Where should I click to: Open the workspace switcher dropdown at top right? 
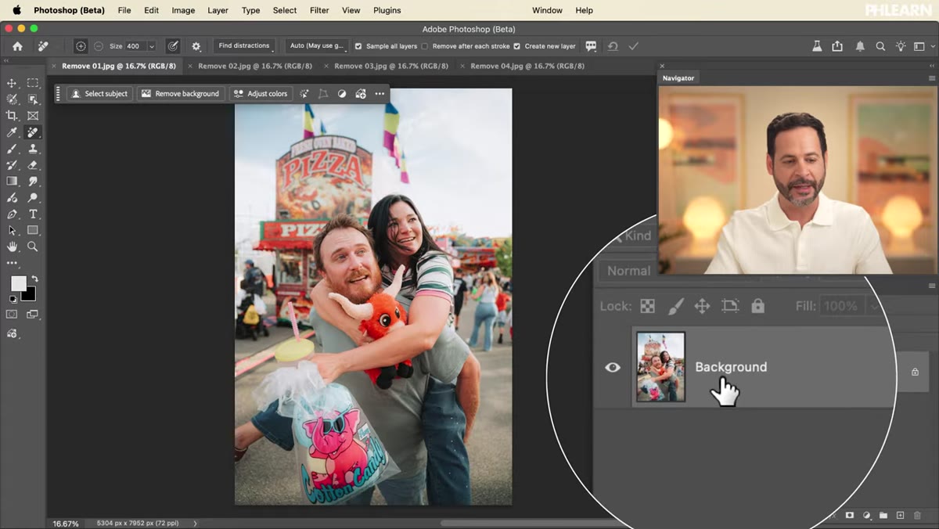pyautogui.click(x=923, y=46)
